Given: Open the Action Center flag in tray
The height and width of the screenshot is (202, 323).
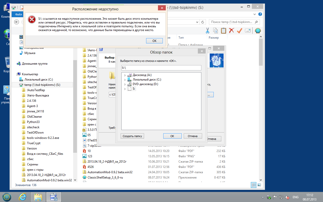Looking at the screenshot, I should [275, 197].
